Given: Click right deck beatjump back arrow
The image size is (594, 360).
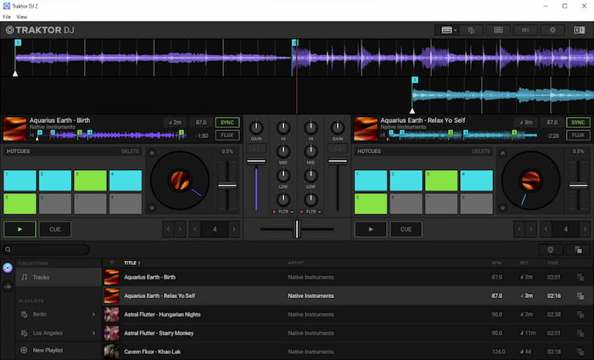Looking at the screenshot, I should [519, 230].
